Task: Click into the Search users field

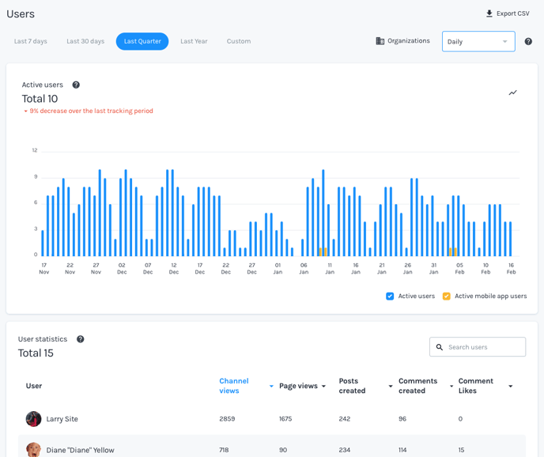Action: [x=484, y=347]
